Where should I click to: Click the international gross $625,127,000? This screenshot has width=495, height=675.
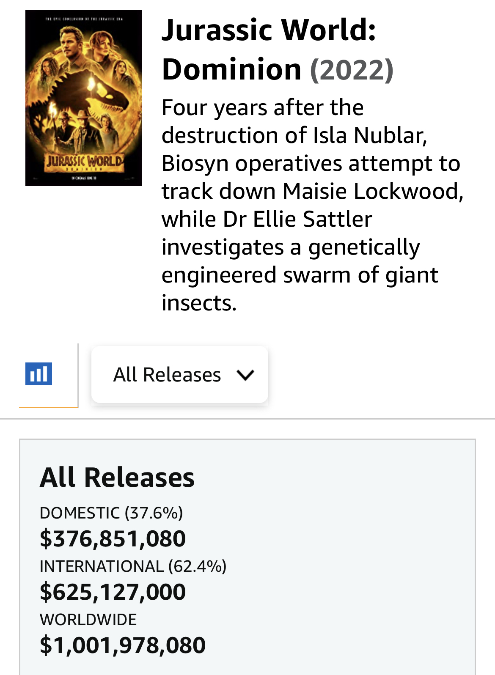(113, 592)
